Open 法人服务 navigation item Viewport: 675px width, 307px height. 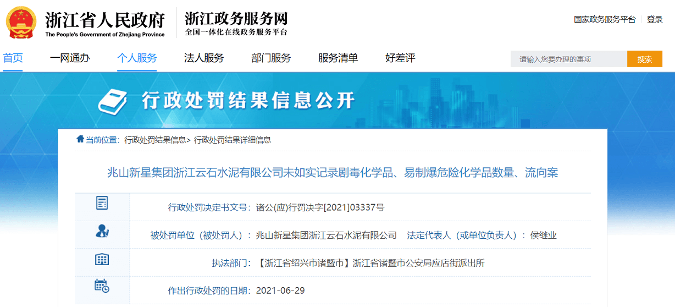tap(204, 58)
